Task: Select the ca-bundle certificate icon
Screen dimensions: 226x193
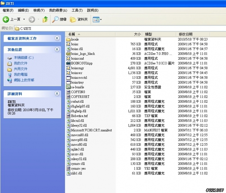Action: [68, 87]
